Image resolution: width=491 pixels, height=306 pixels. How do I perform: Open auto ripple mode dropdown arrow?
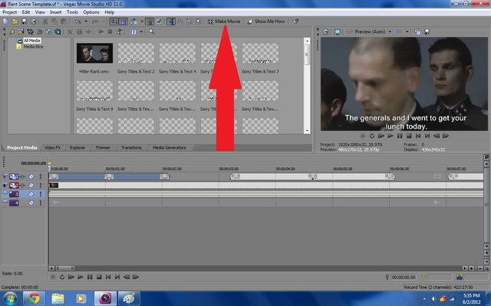(142, 21)
